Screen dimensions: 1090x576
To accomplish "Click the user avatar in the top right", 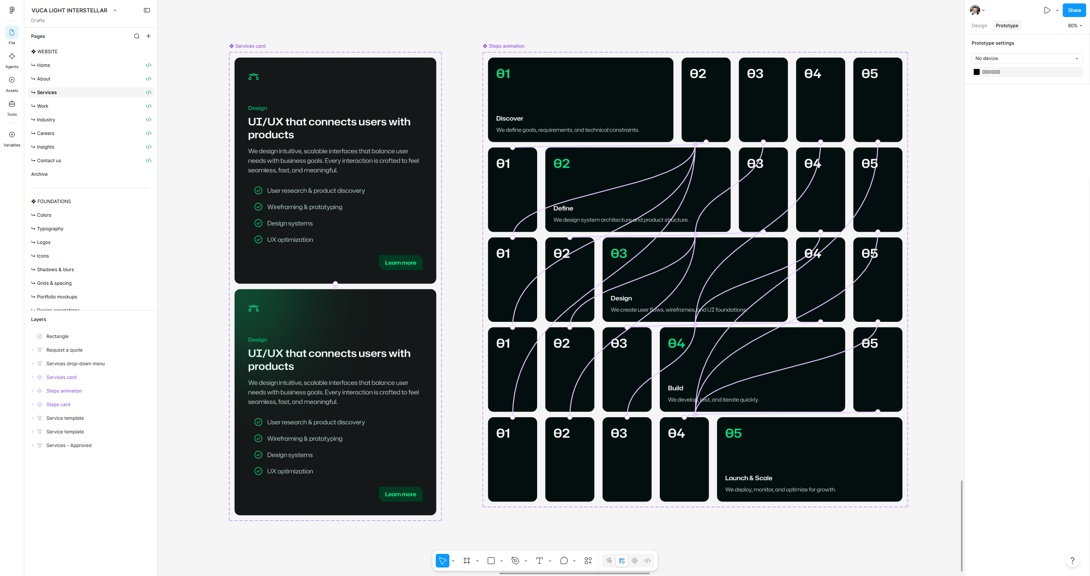I will click(x=975, y=10).
